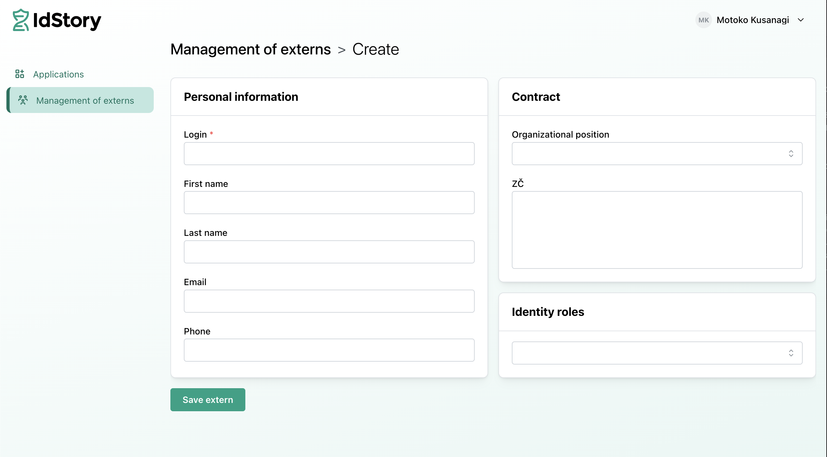Click the First name label
Image resolution: width=827 pixels, height=457 pixels.
point(206,184)
